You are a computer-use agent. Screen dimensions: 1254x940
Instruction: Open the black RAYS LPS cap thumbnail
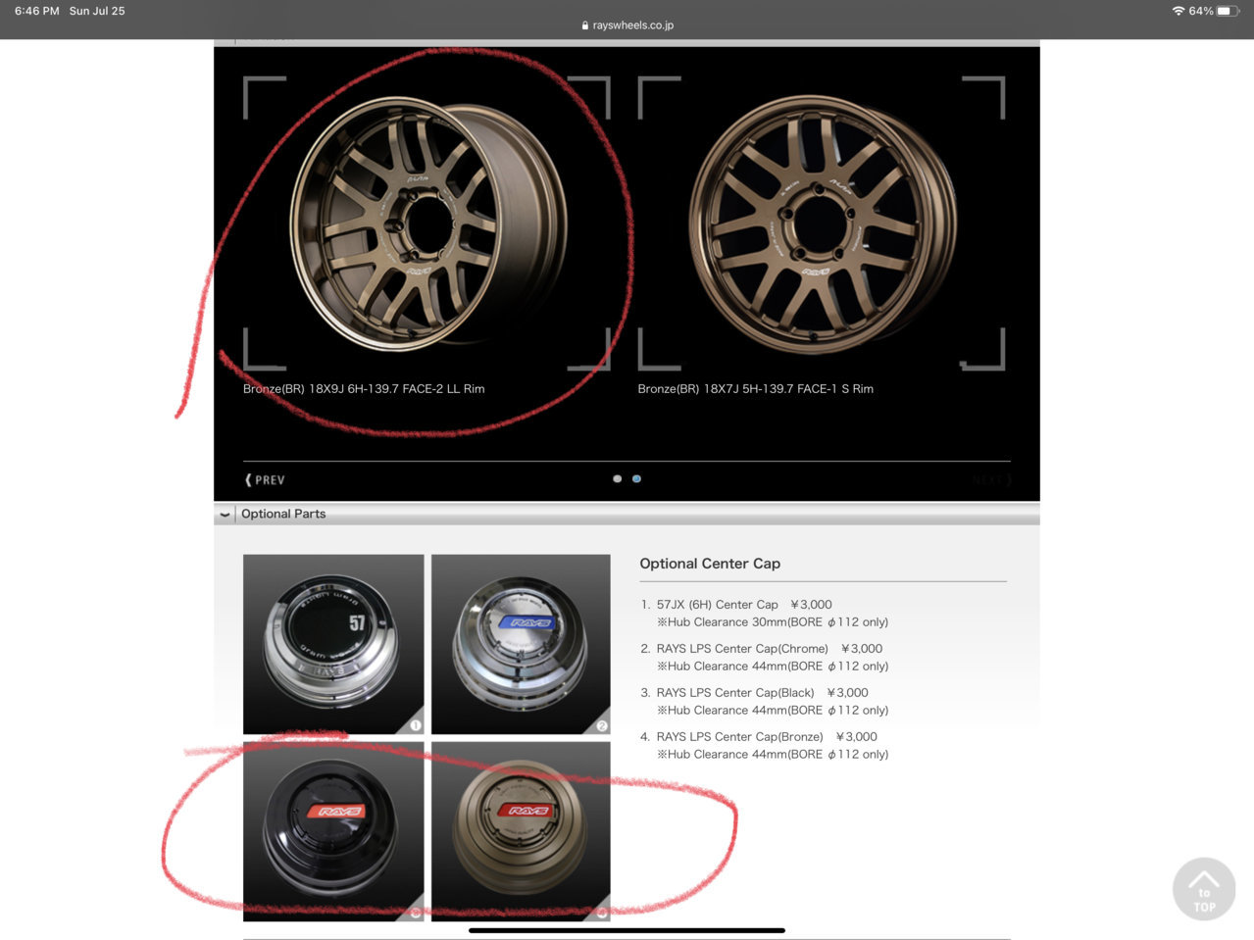point(333,831)
